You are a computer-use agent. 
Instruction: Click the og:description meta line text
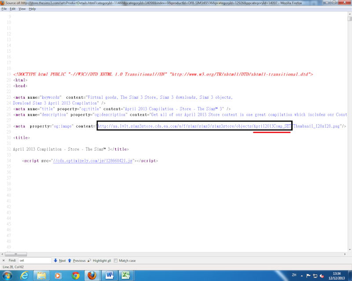[x=180, y=115]
